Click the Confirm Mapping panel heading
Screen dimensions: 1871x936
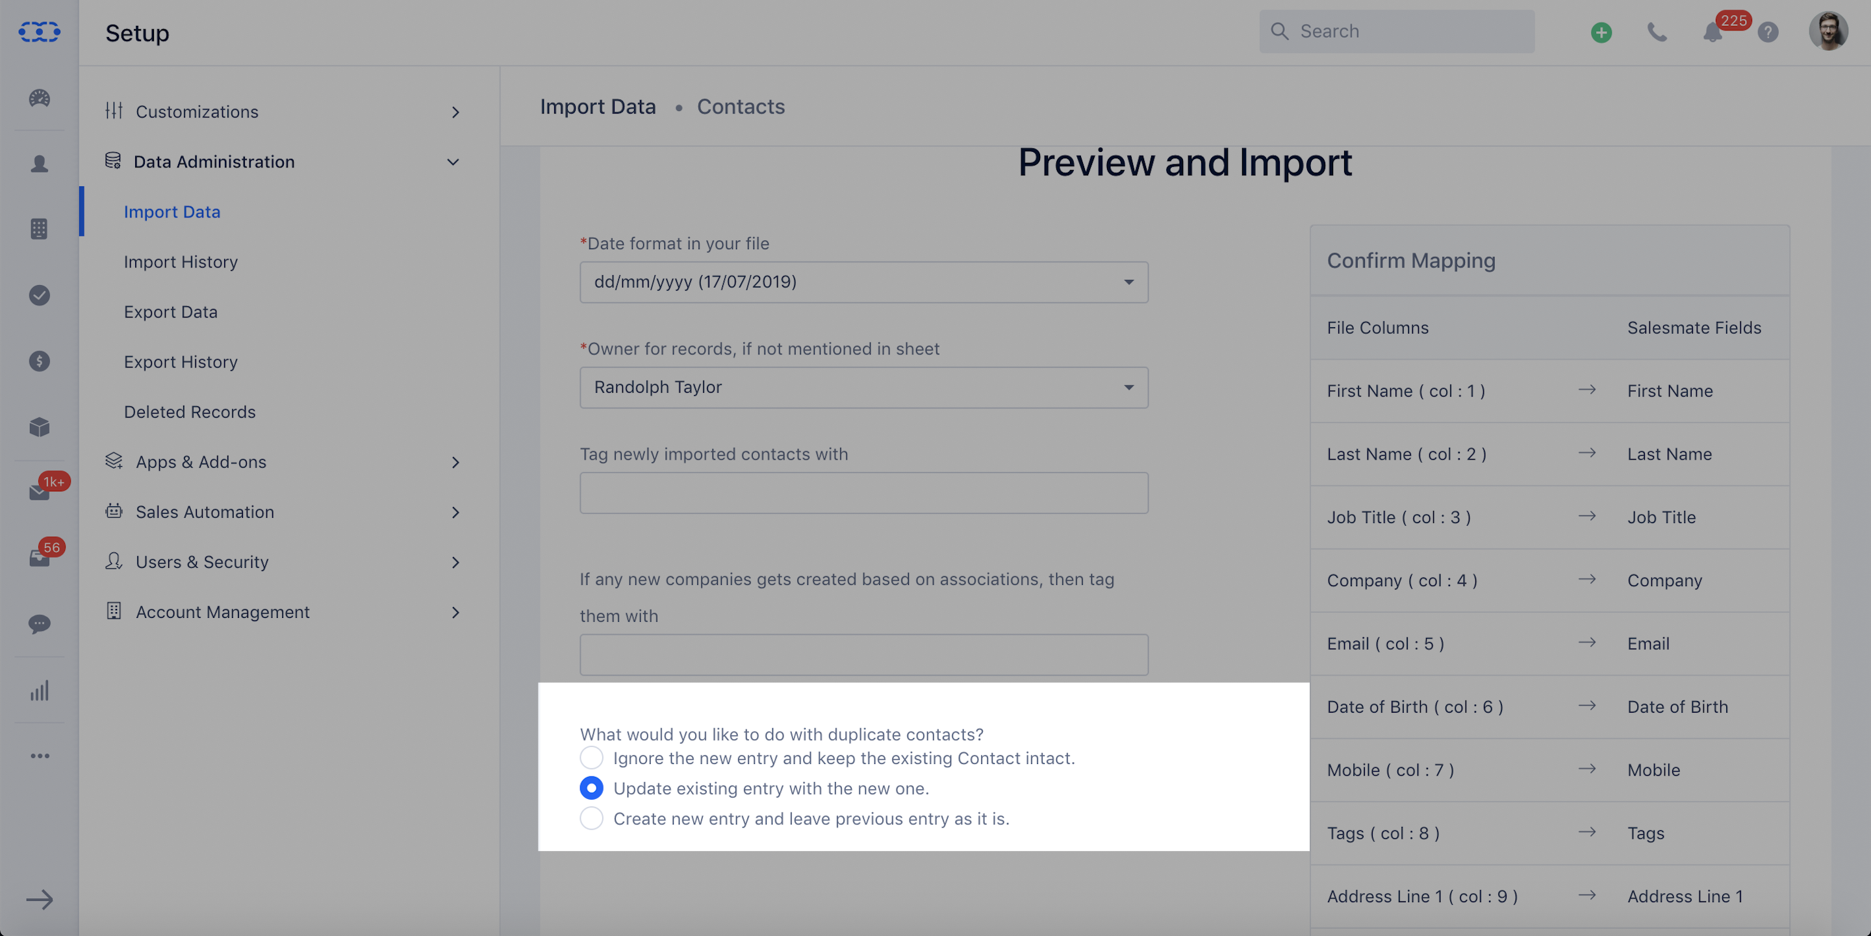pos(1410,260)
